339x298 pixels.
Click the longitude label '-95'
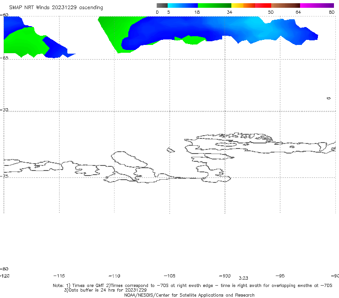click(x=280, y=276)
